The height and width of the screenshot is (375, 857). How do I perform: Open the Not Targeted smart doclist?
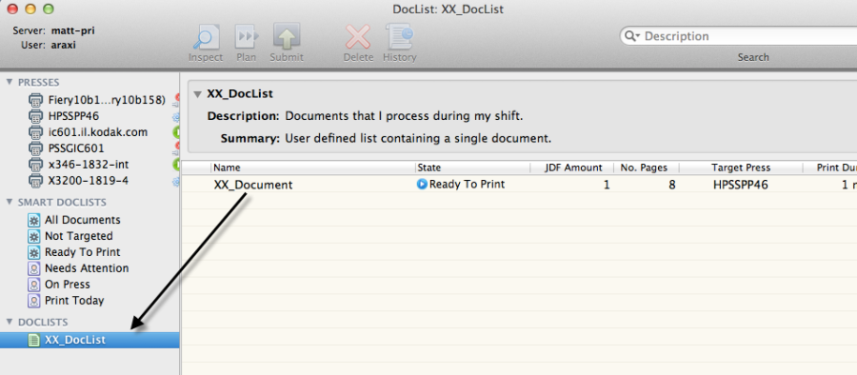(x=79, y=236)
